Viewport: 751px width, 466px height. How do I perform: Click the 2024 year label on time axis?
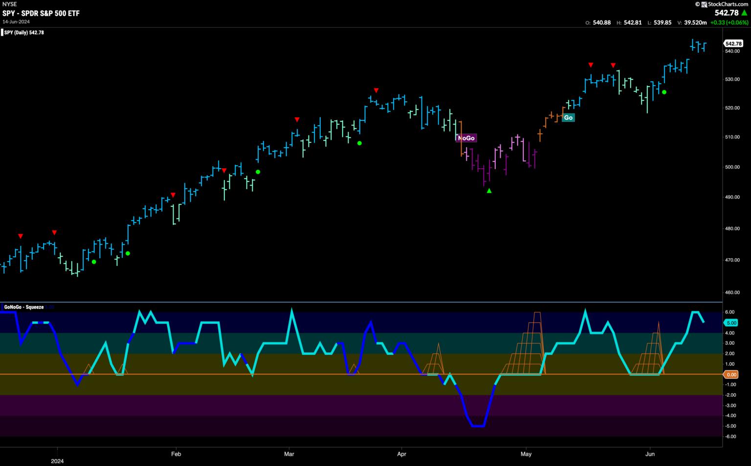pos(57,461)
